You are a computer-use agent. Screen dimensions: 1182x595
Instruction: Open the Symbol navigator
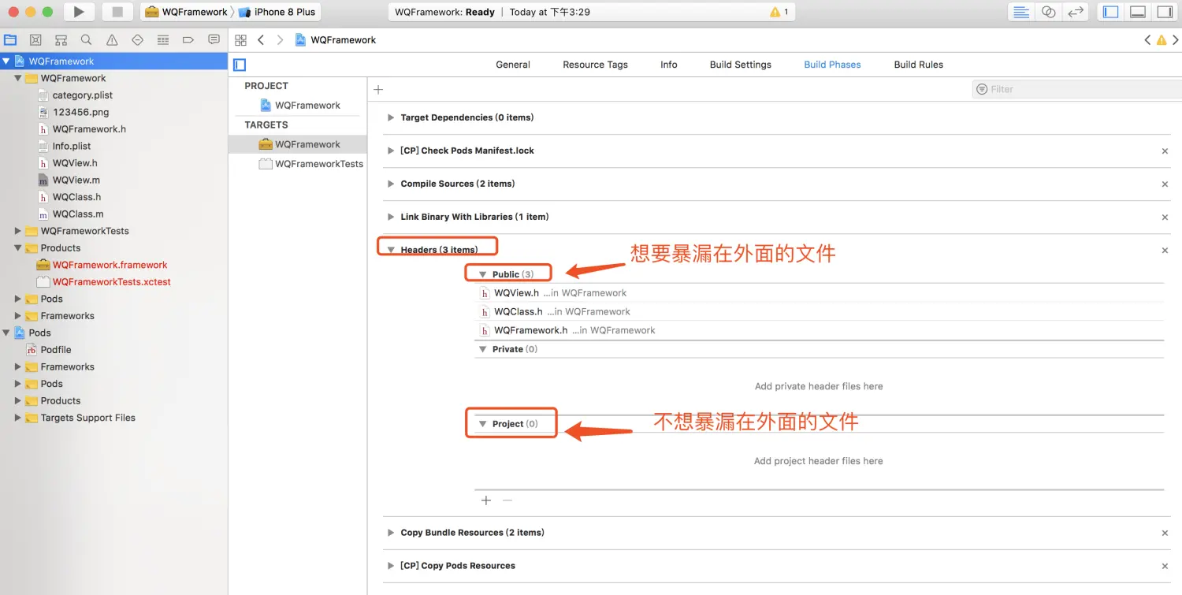click(61, 39)
